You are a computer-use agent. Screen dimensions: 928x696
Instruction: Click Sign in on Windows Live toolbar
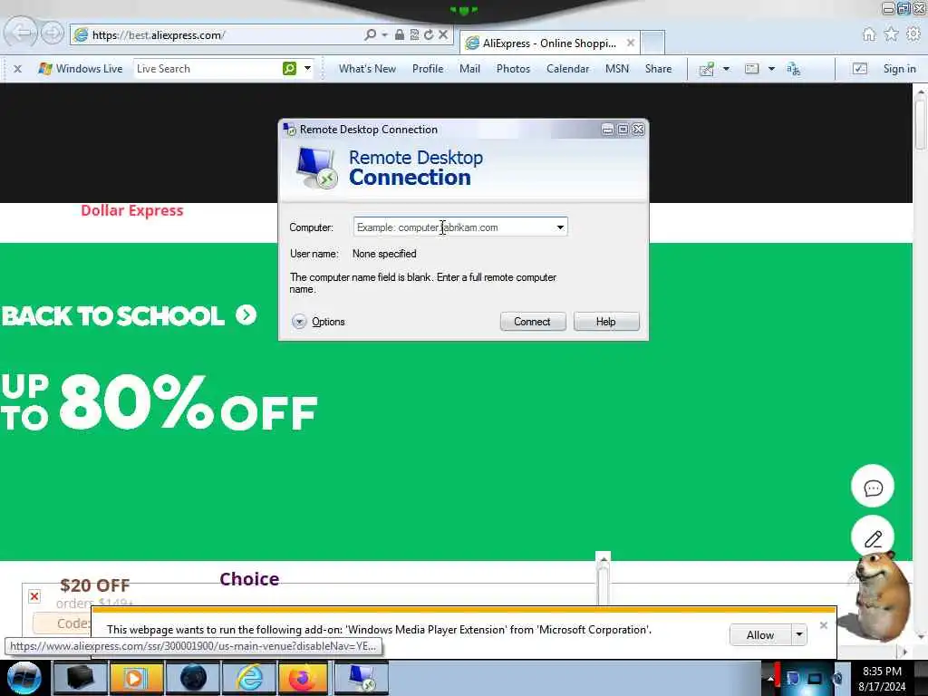coord(899,69)
